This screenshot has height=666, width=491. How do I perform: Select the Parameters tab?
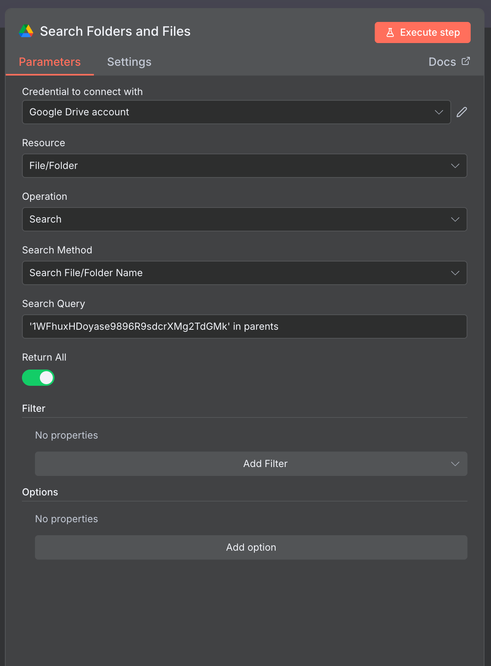pos(50,62)
